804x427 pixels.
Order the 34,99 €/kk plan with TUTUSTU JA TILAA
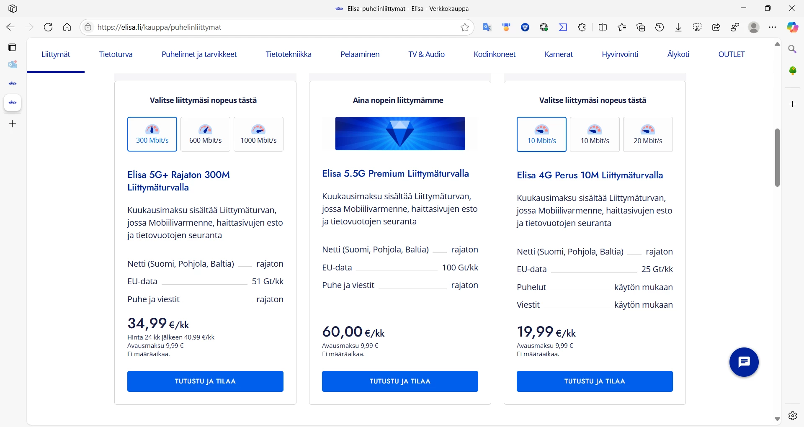pos(205,381)
